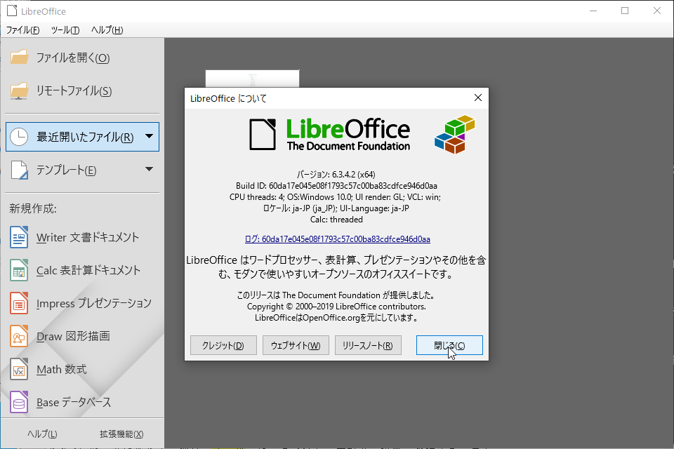Click the クレジット button
The image size is (674, 449).
(x=223, y=344)
